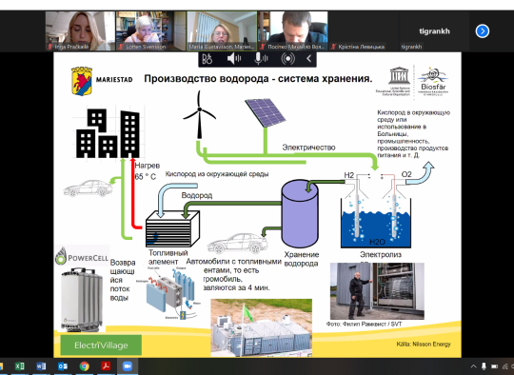Click the UNESCO temple logo on the slide
Screen dimensions: 514x375
pyautogui.click(x=399, y=75)
